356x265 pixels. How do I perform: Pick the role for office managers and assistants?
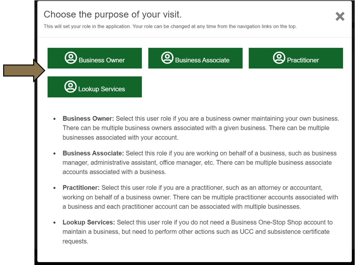pos(195,58)
